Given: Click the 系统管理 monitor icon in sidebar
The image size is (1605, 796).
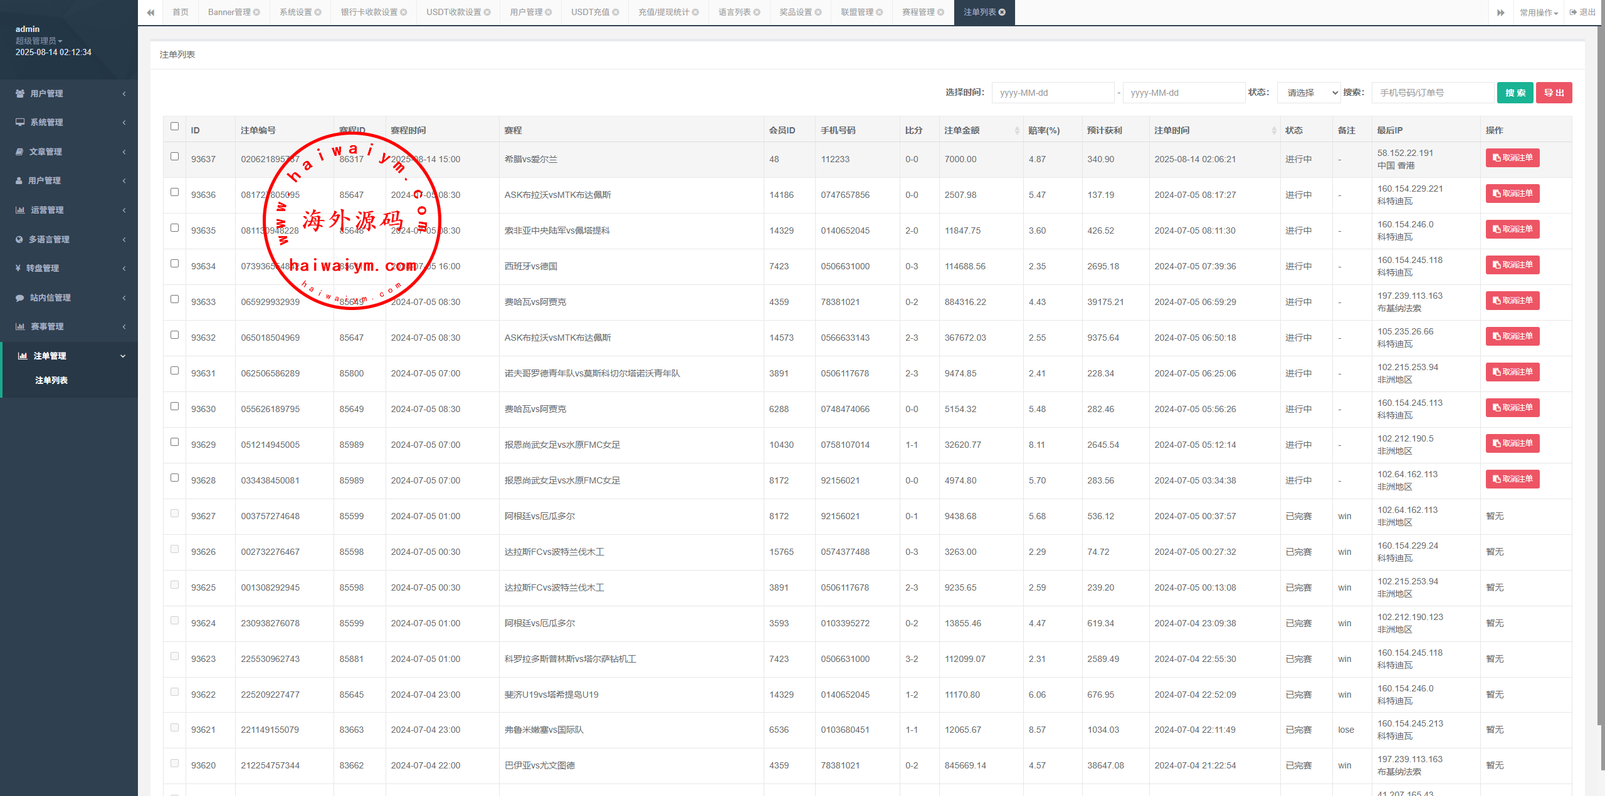Looking at the screenshot, I should pos(20,122).
